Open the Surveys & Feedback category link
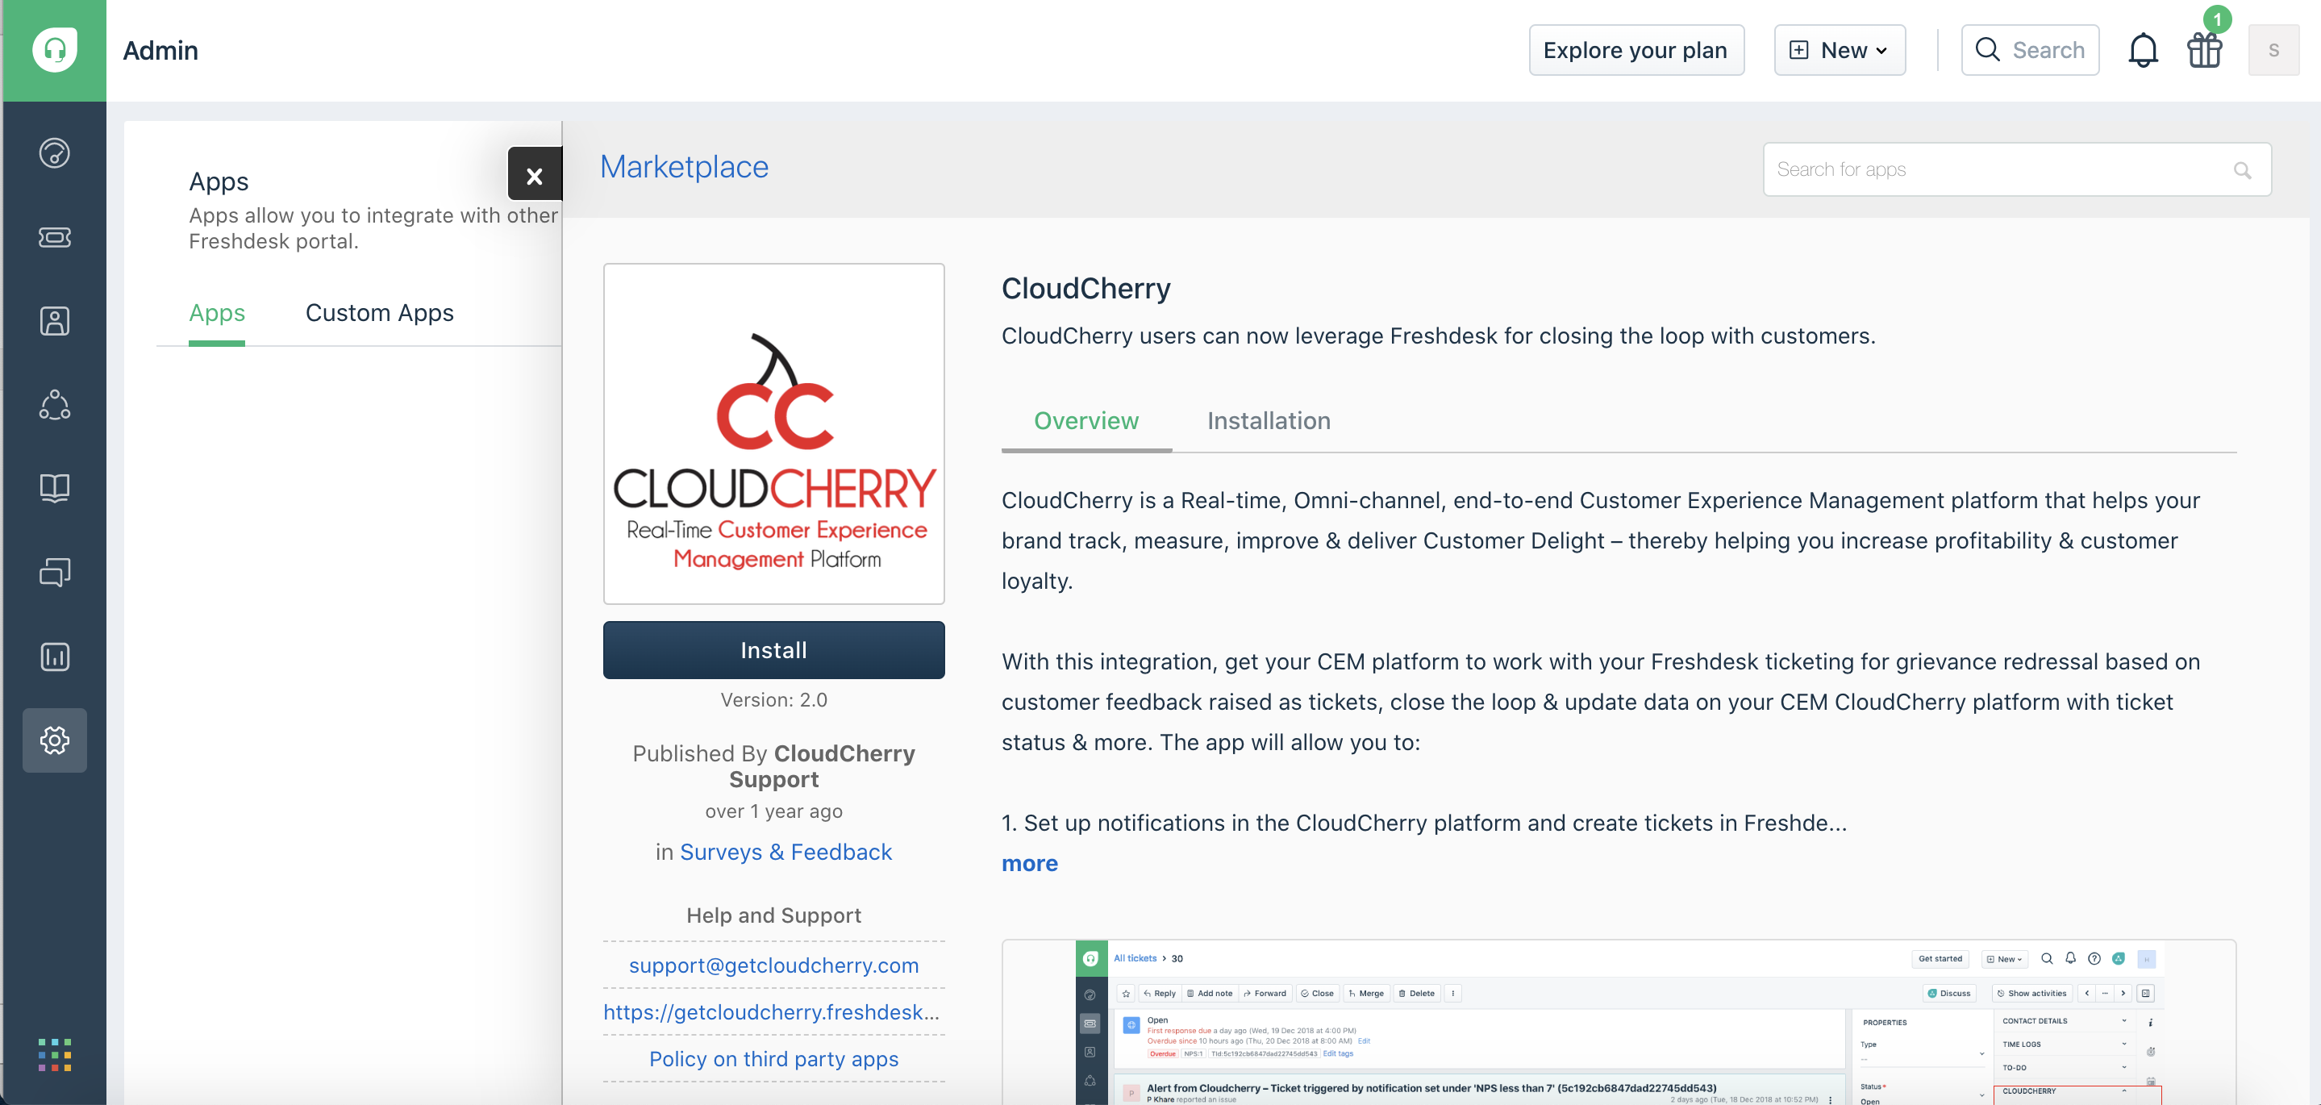Viewport: 2321px width, 1105px height. [x=785, y=852]
